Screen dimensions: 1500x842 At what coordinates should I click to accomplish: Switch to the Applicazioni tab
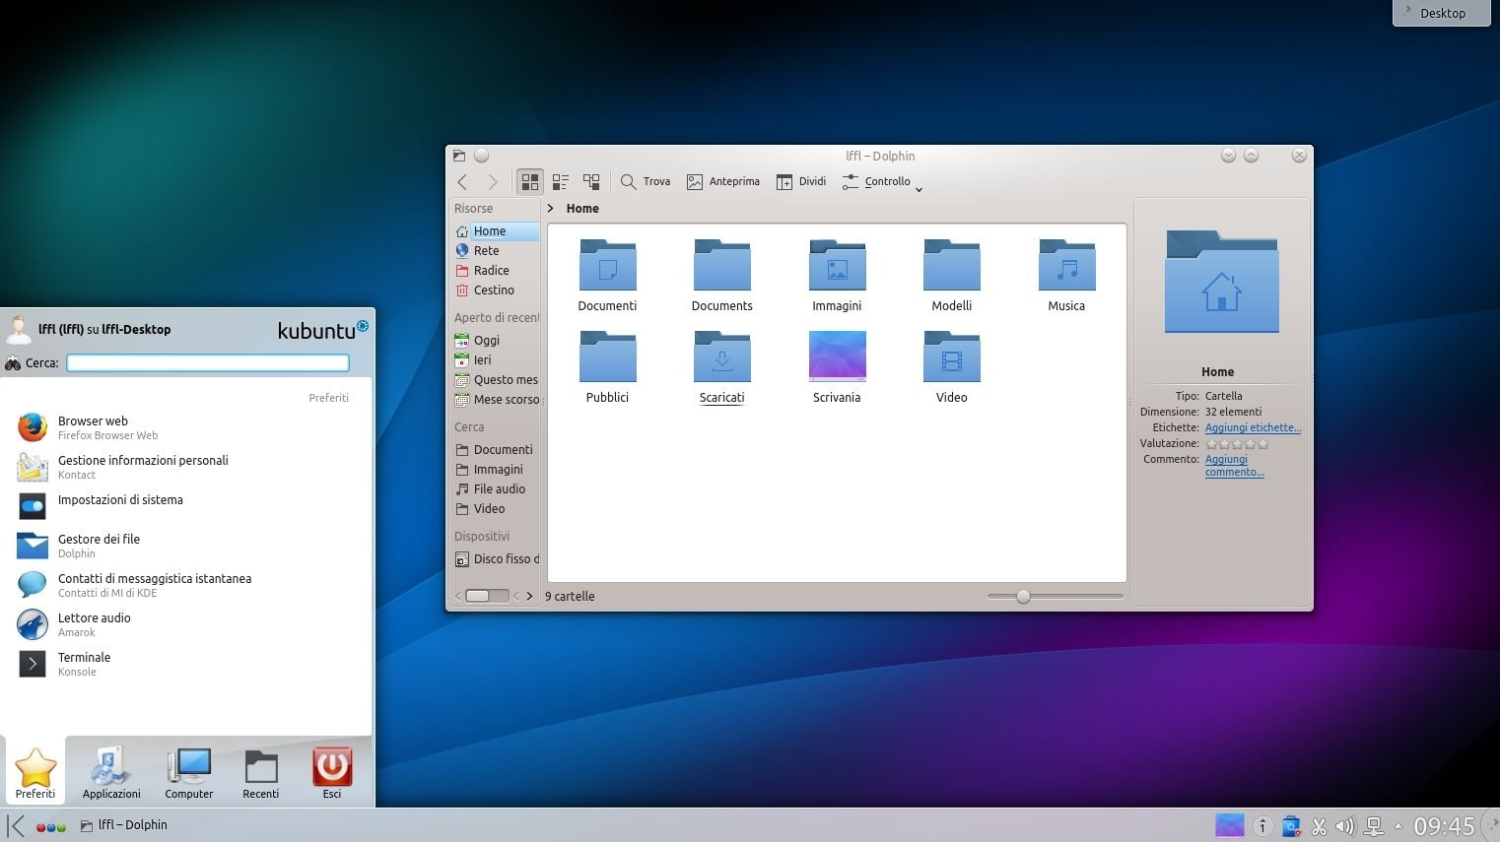click(111, 773)
